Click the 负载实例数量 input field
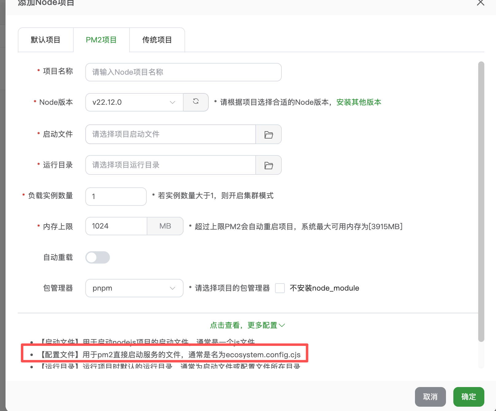The image size is (496, 411). click(x=116, y=196)
